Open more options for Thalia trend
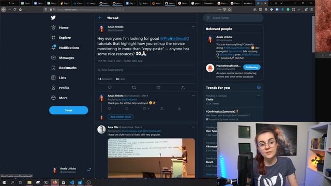The height and width of the screenshot is (186, 331). (x=259, y=96)
